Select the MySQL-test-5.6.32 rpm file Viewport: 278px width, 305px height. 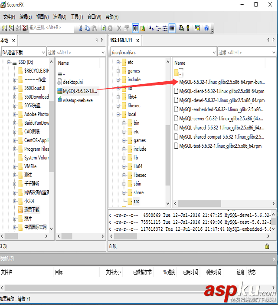point(220,146)
